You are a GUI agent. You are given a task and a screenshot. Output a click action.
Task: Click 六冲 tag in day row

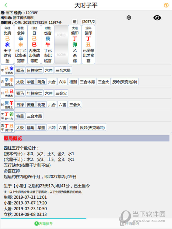(49, 93)
